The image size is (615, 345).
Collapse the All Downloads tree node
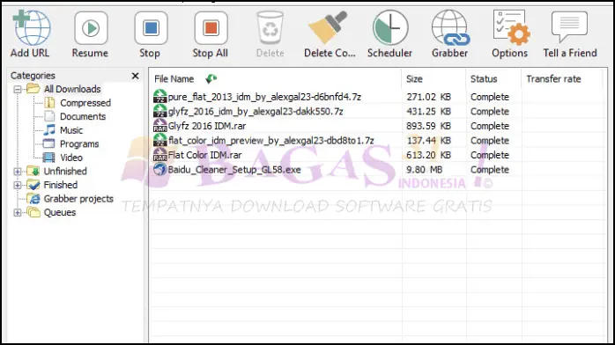pos(18,89)
